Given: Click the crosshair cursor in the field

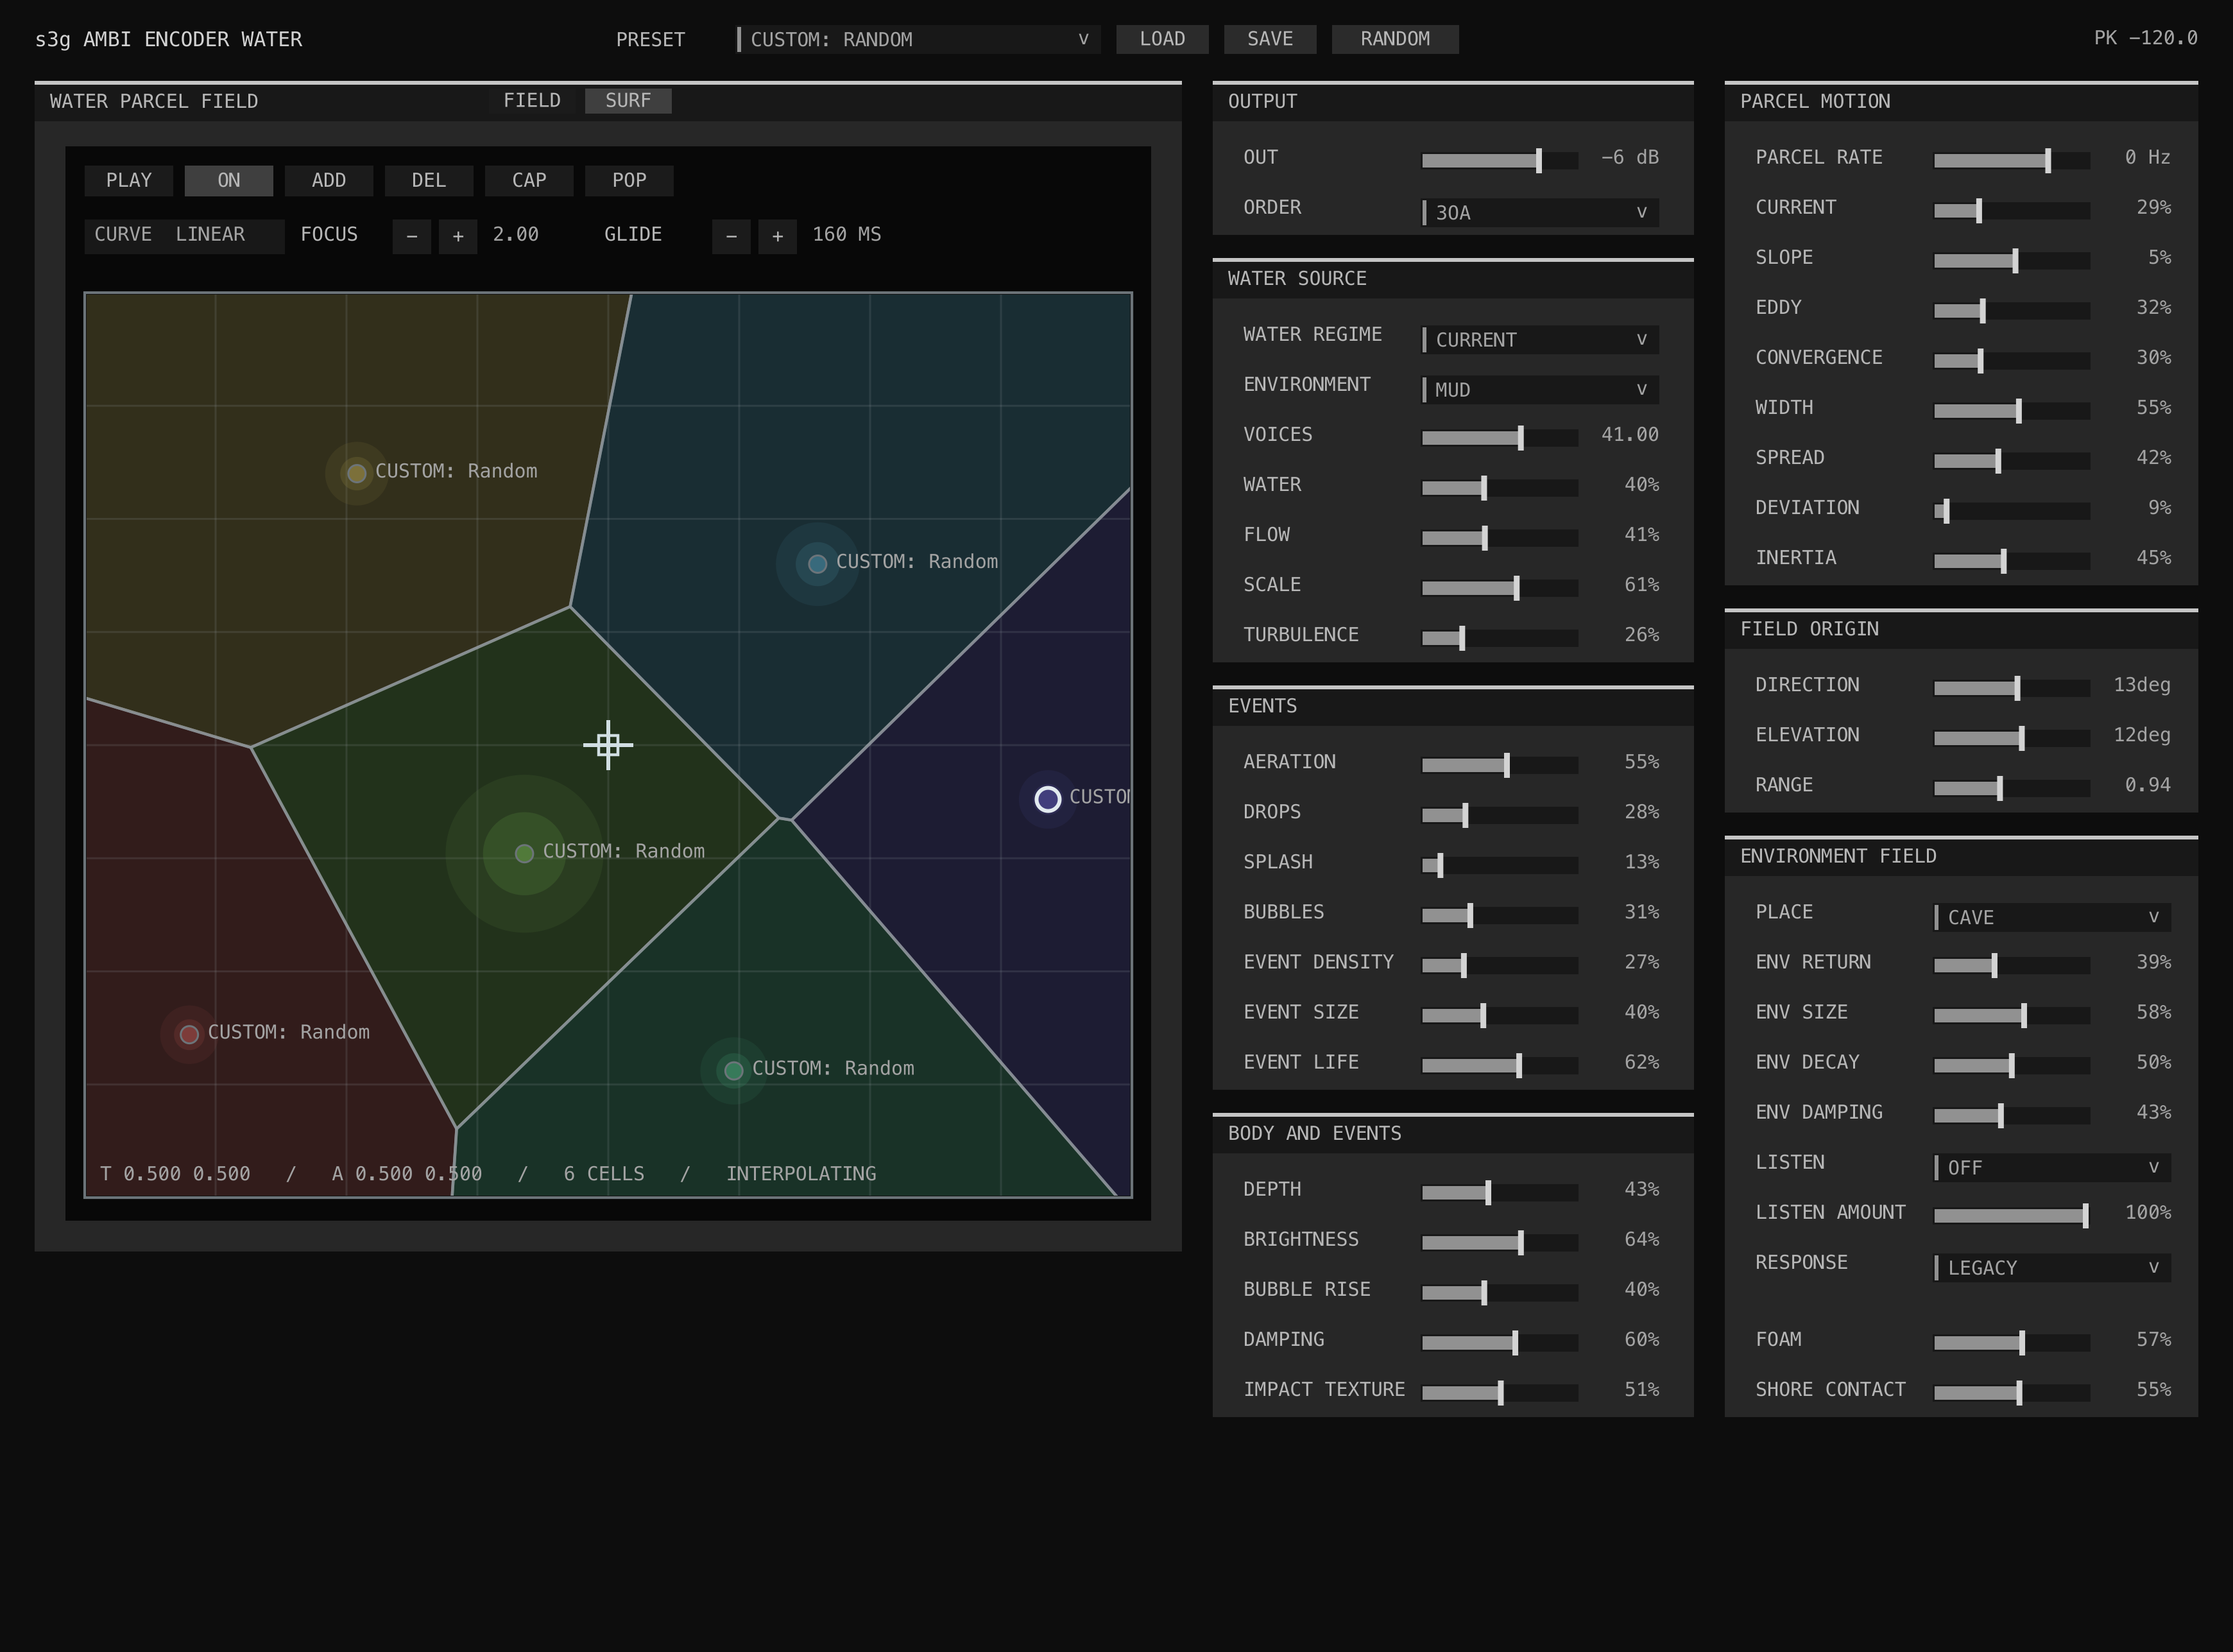Looking at the screenshot, I should (608, 745).
